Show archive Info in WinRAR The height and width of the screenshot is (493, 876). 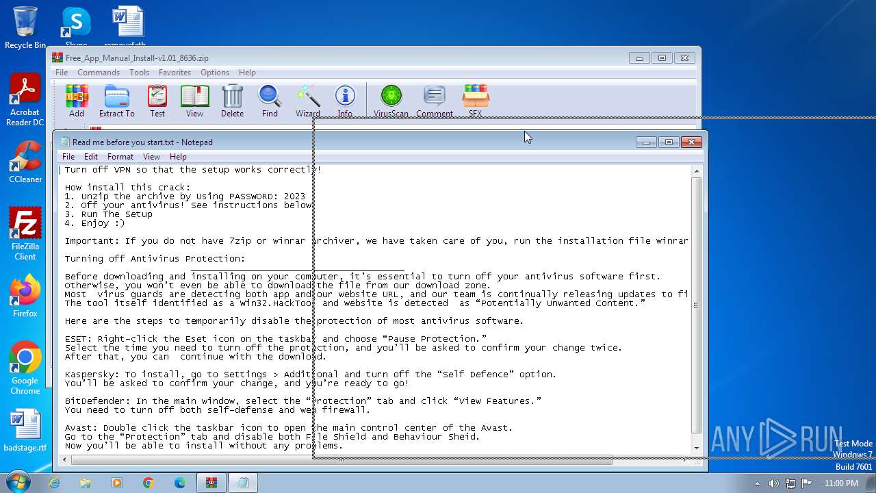tap(345, 101)
